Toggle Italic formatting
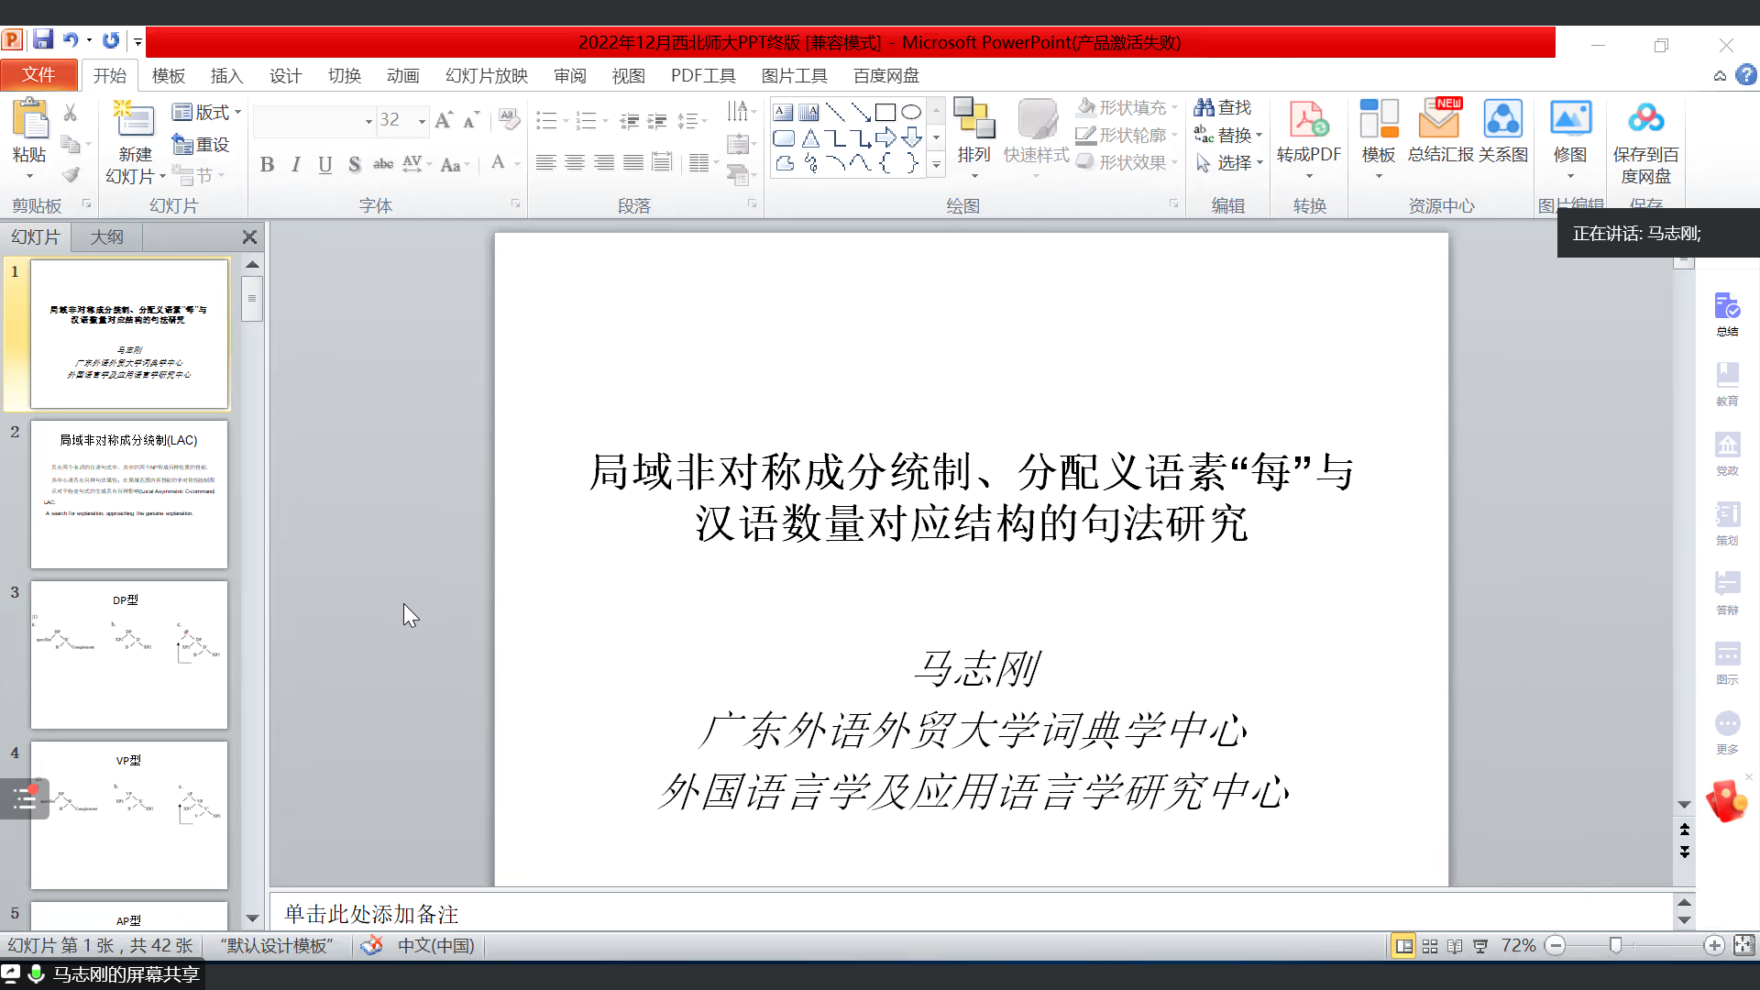The width and height of the screenshot is (1760, 990). (295, 164)
